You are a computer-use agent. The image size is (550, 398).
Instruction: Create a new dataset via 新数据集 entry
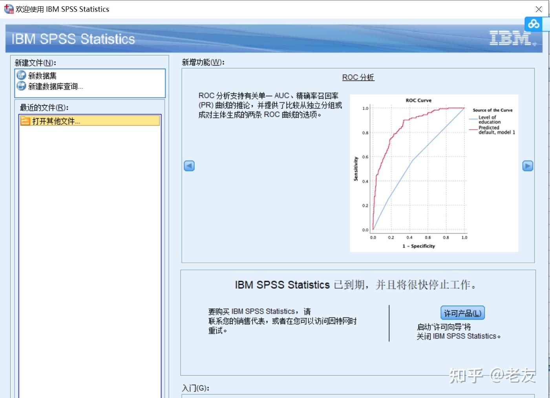pyautogui.click(x=42, y=75)
